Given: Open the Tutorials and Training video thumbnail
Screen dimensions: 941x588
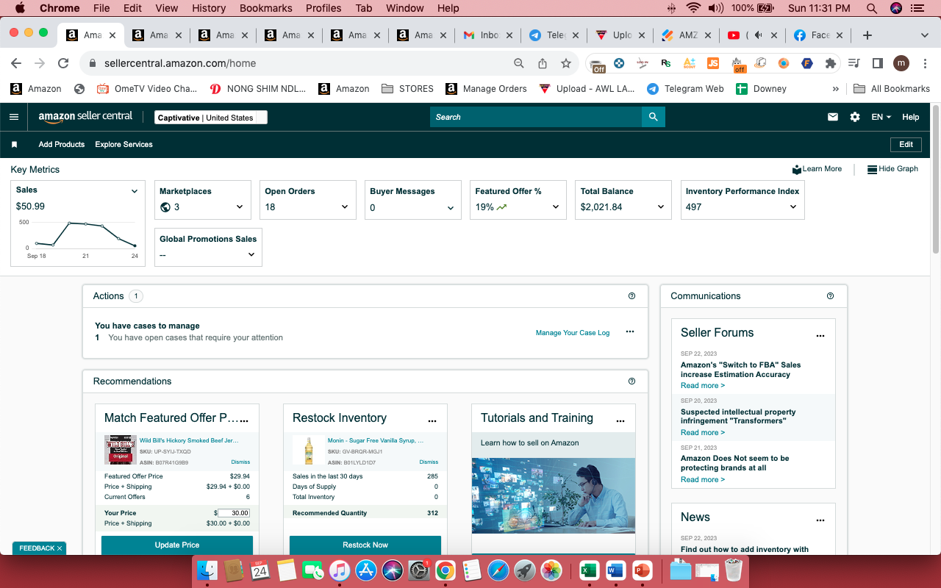Looking at the screenshot, I should (553, 495).
